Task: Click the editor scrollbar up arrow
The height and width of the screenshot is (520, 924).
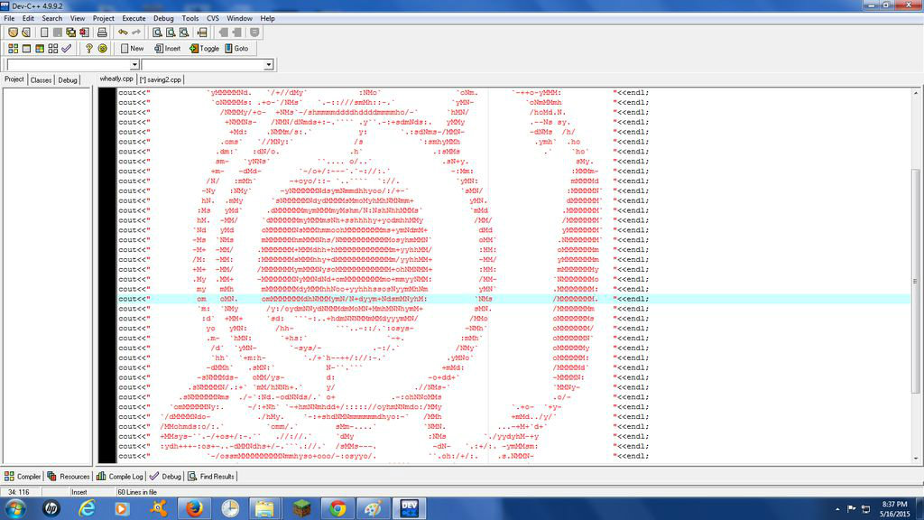Action: 916,93
